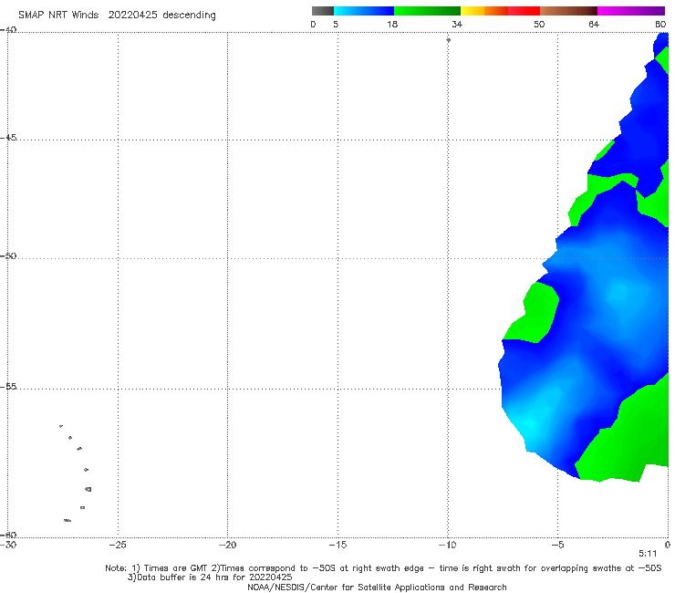Click the brown segment of the color bar
Viewport: 675px width, 593px height.
(568, 11)
